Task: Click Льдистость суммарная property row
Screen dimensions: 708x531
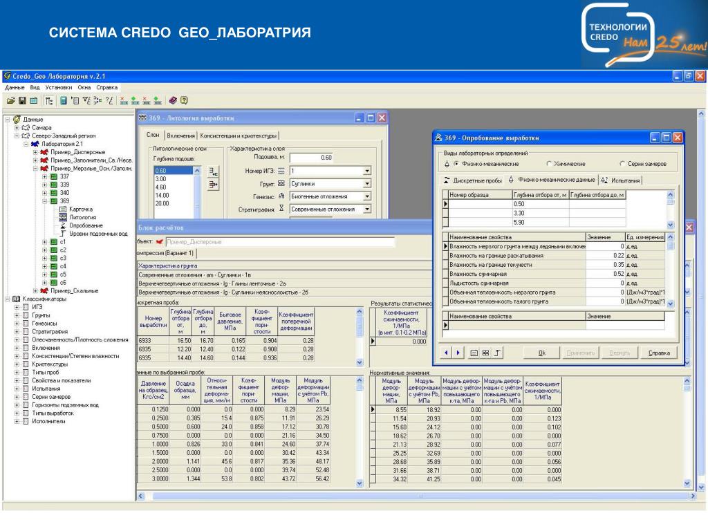Action: pyautogui.click(x=555, y=283)
